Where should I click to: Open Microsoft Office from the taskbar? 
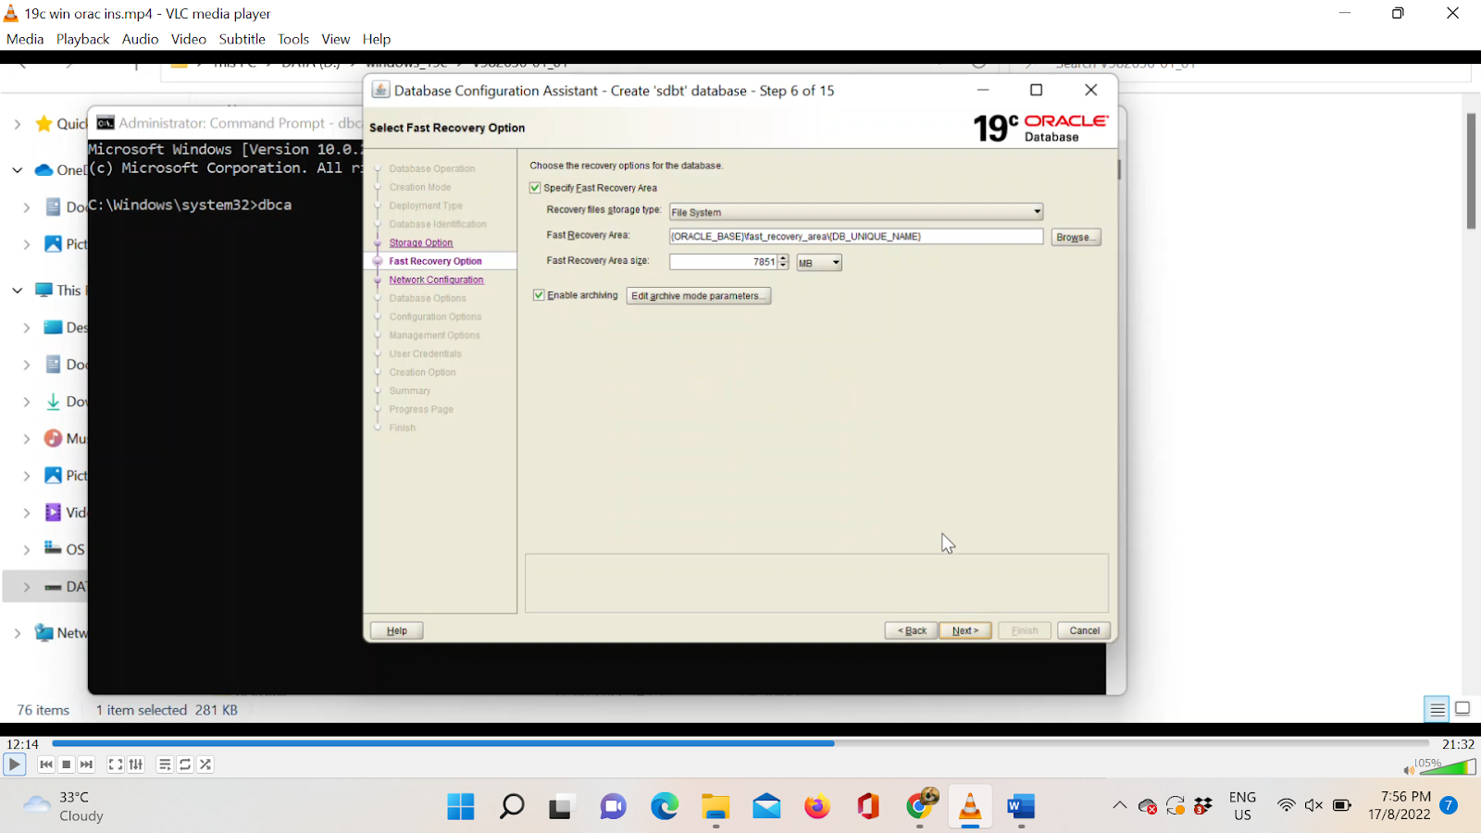pos(868,806)
